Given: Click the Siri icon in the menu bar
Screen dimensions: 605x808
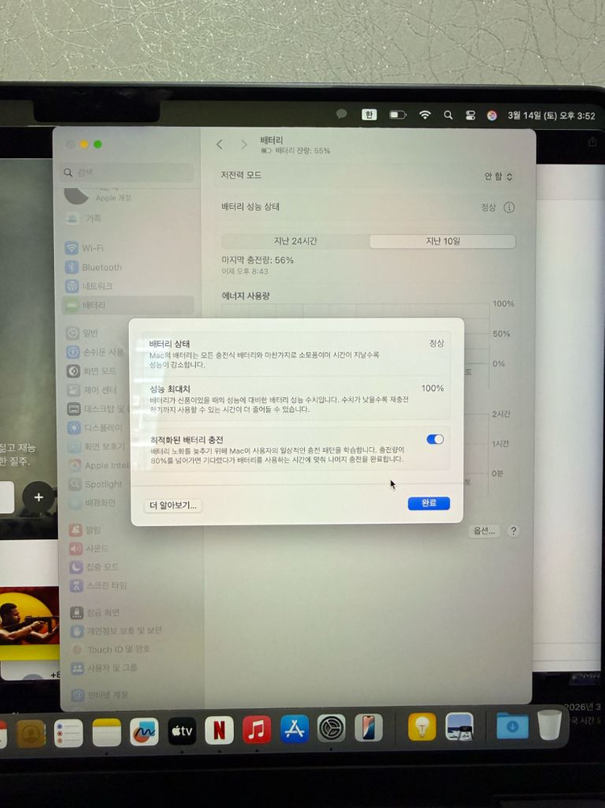Looking at the screenshot, I should point(492,115).
